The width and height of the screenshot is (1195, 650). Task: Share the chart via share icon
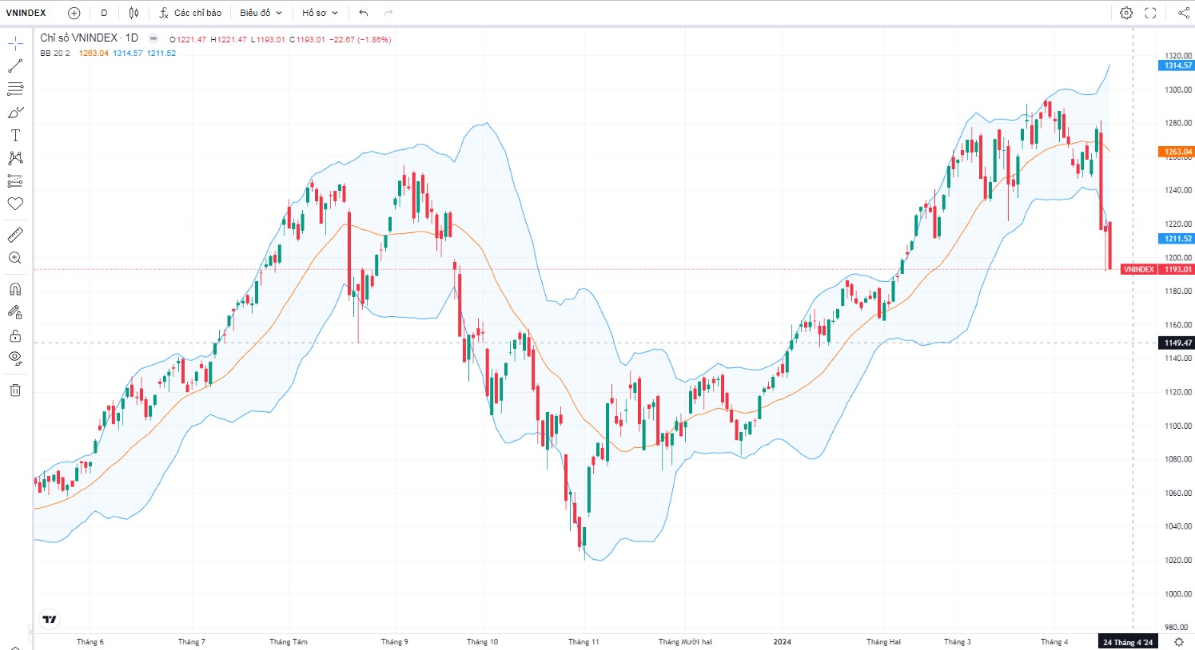coord(1183,13)
